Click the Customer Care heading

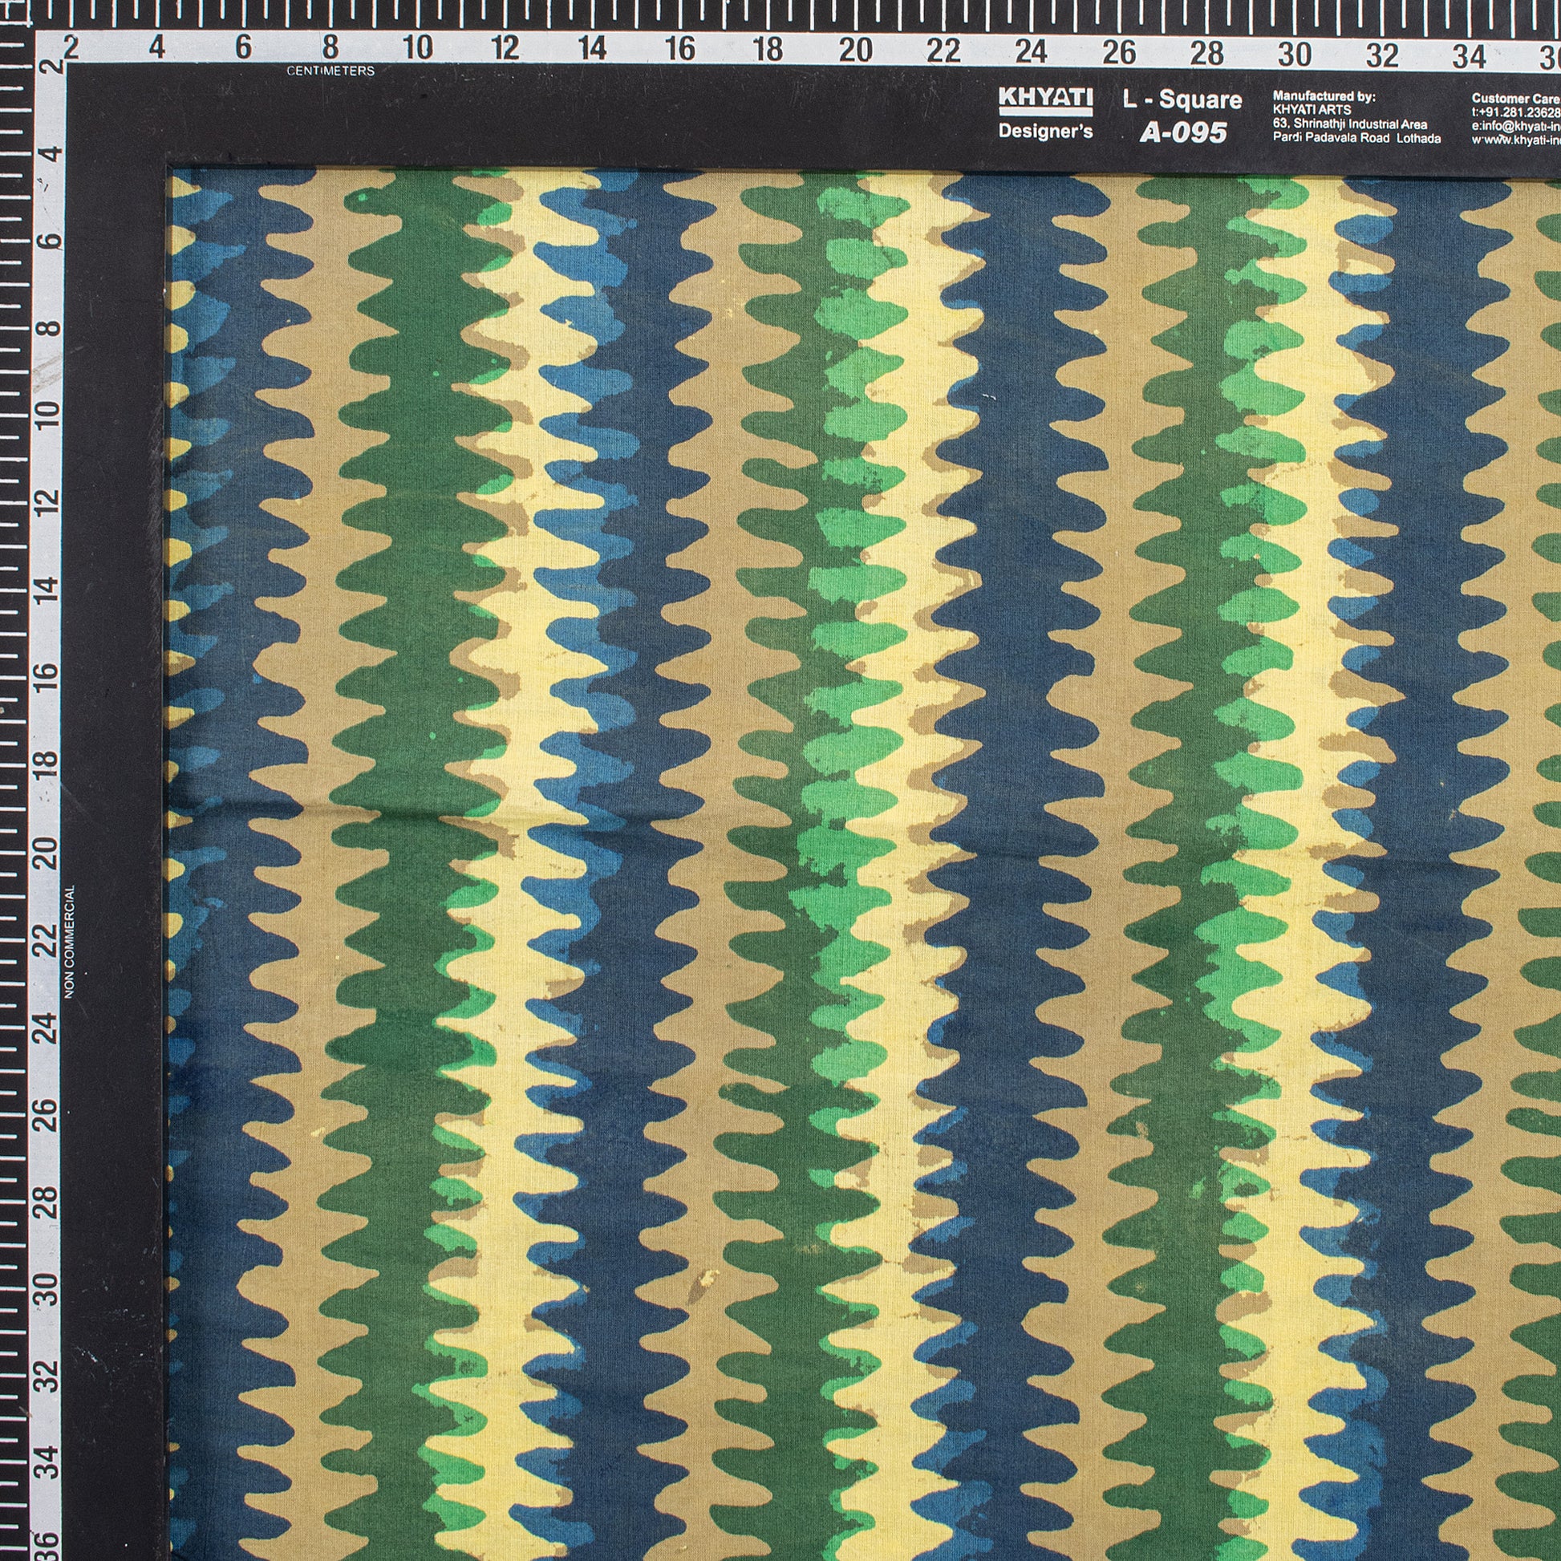(x=1517, y=98)
